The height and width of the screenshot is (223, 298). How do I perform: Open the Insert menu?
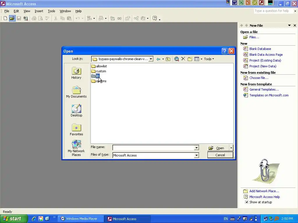tap(39, 11)
